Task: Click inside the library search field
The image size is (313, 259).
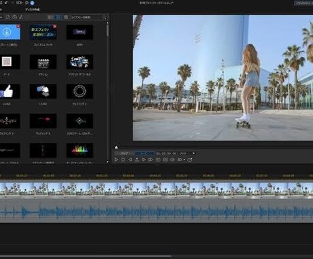Action: point(86,17)
